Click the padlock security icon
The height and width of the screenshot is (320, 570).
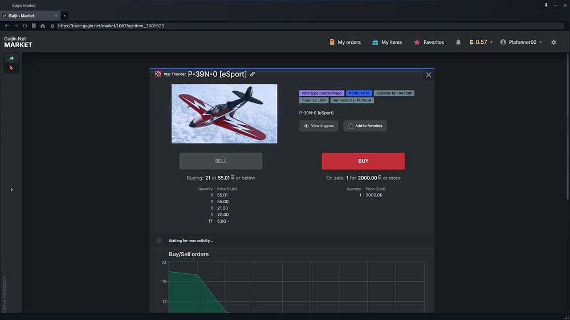[x=52, y=26]
